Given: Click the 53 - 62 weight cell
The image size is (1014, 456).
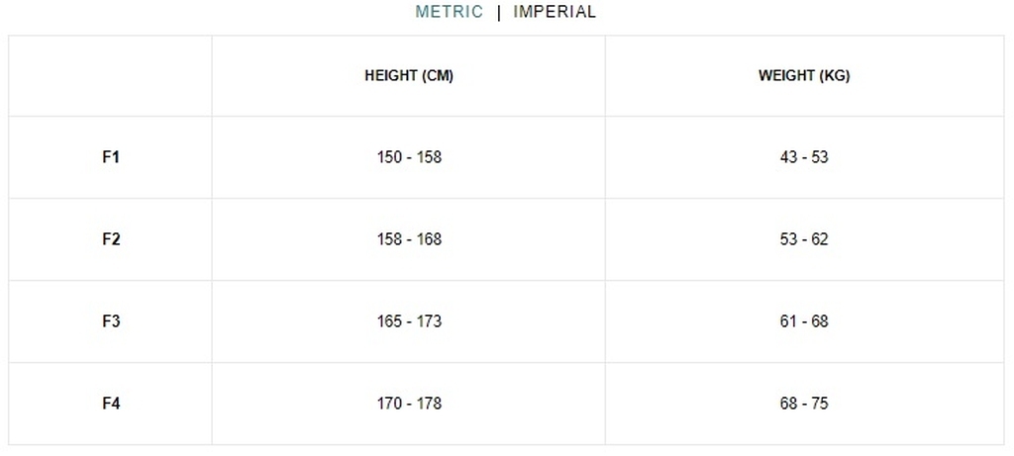Looking at the screenshot, I should point(804,239).
